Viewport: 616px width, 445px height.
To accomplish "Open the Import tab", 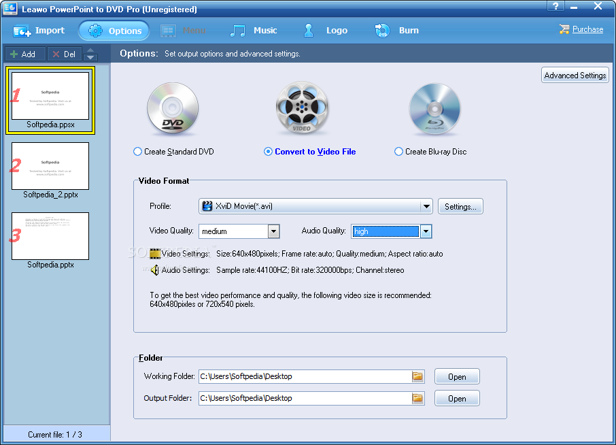I will coord(39,30).
